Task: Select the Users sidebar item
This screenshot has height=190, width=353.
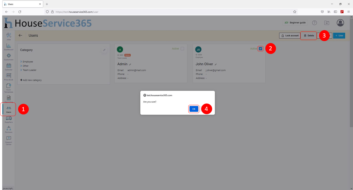Action: coord(8,110)
